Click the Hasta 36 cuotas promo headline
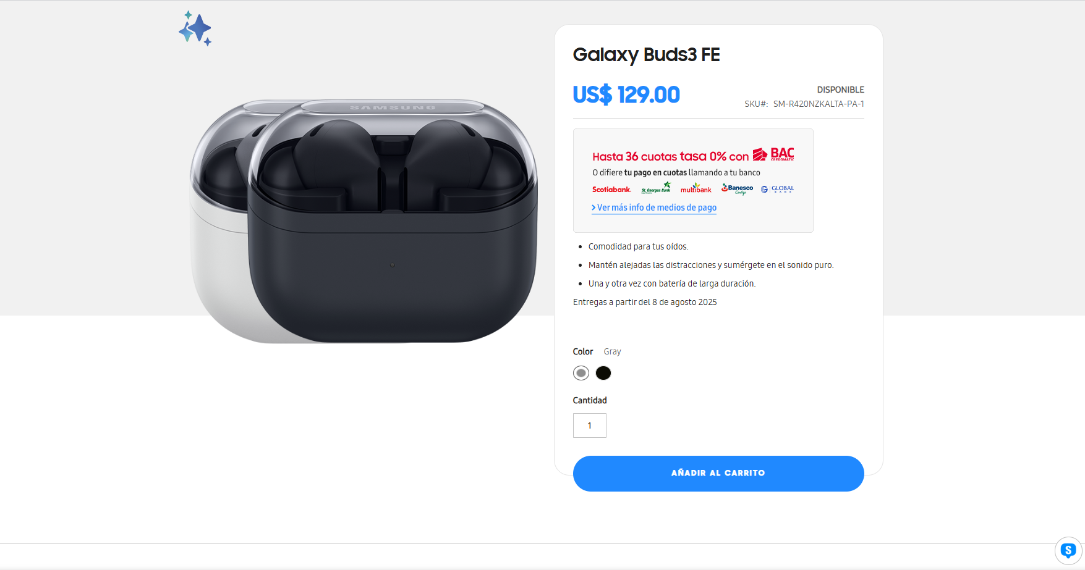Image resolution: width=1085 pixels, height=570 pixels. click(x=670, y=156)
